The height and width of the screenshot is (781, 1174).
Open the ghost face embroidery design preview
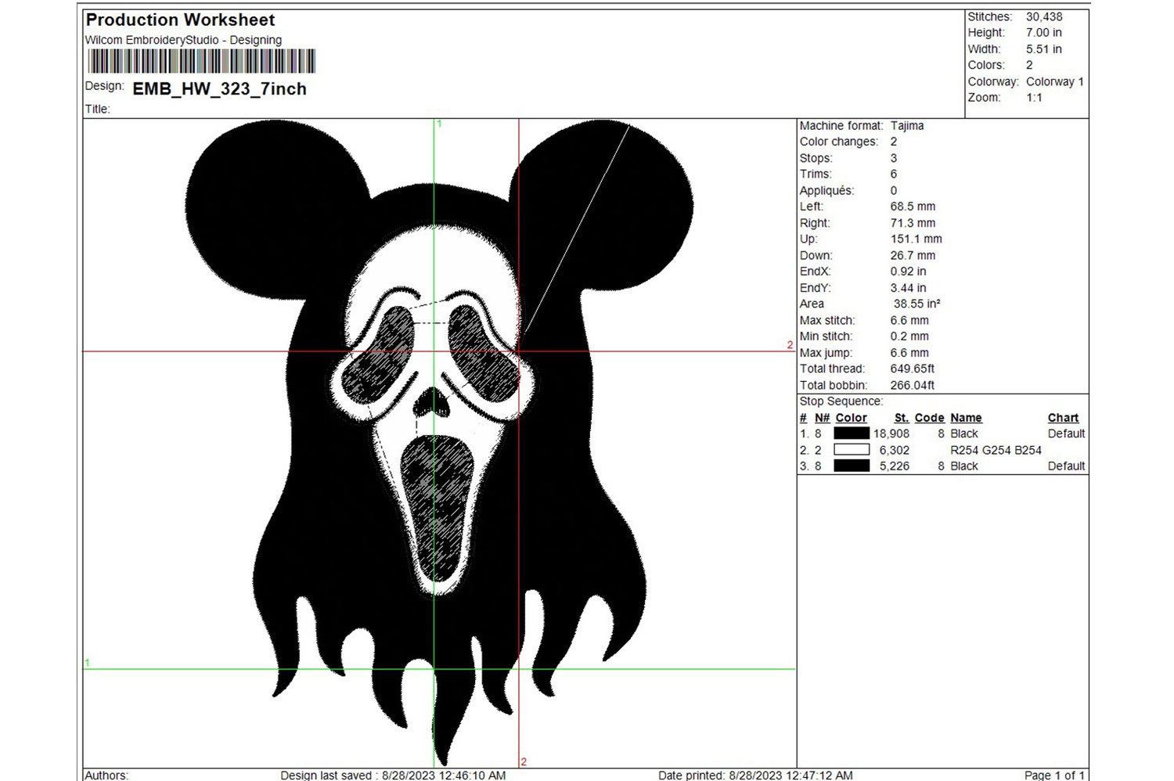[439, 443]
